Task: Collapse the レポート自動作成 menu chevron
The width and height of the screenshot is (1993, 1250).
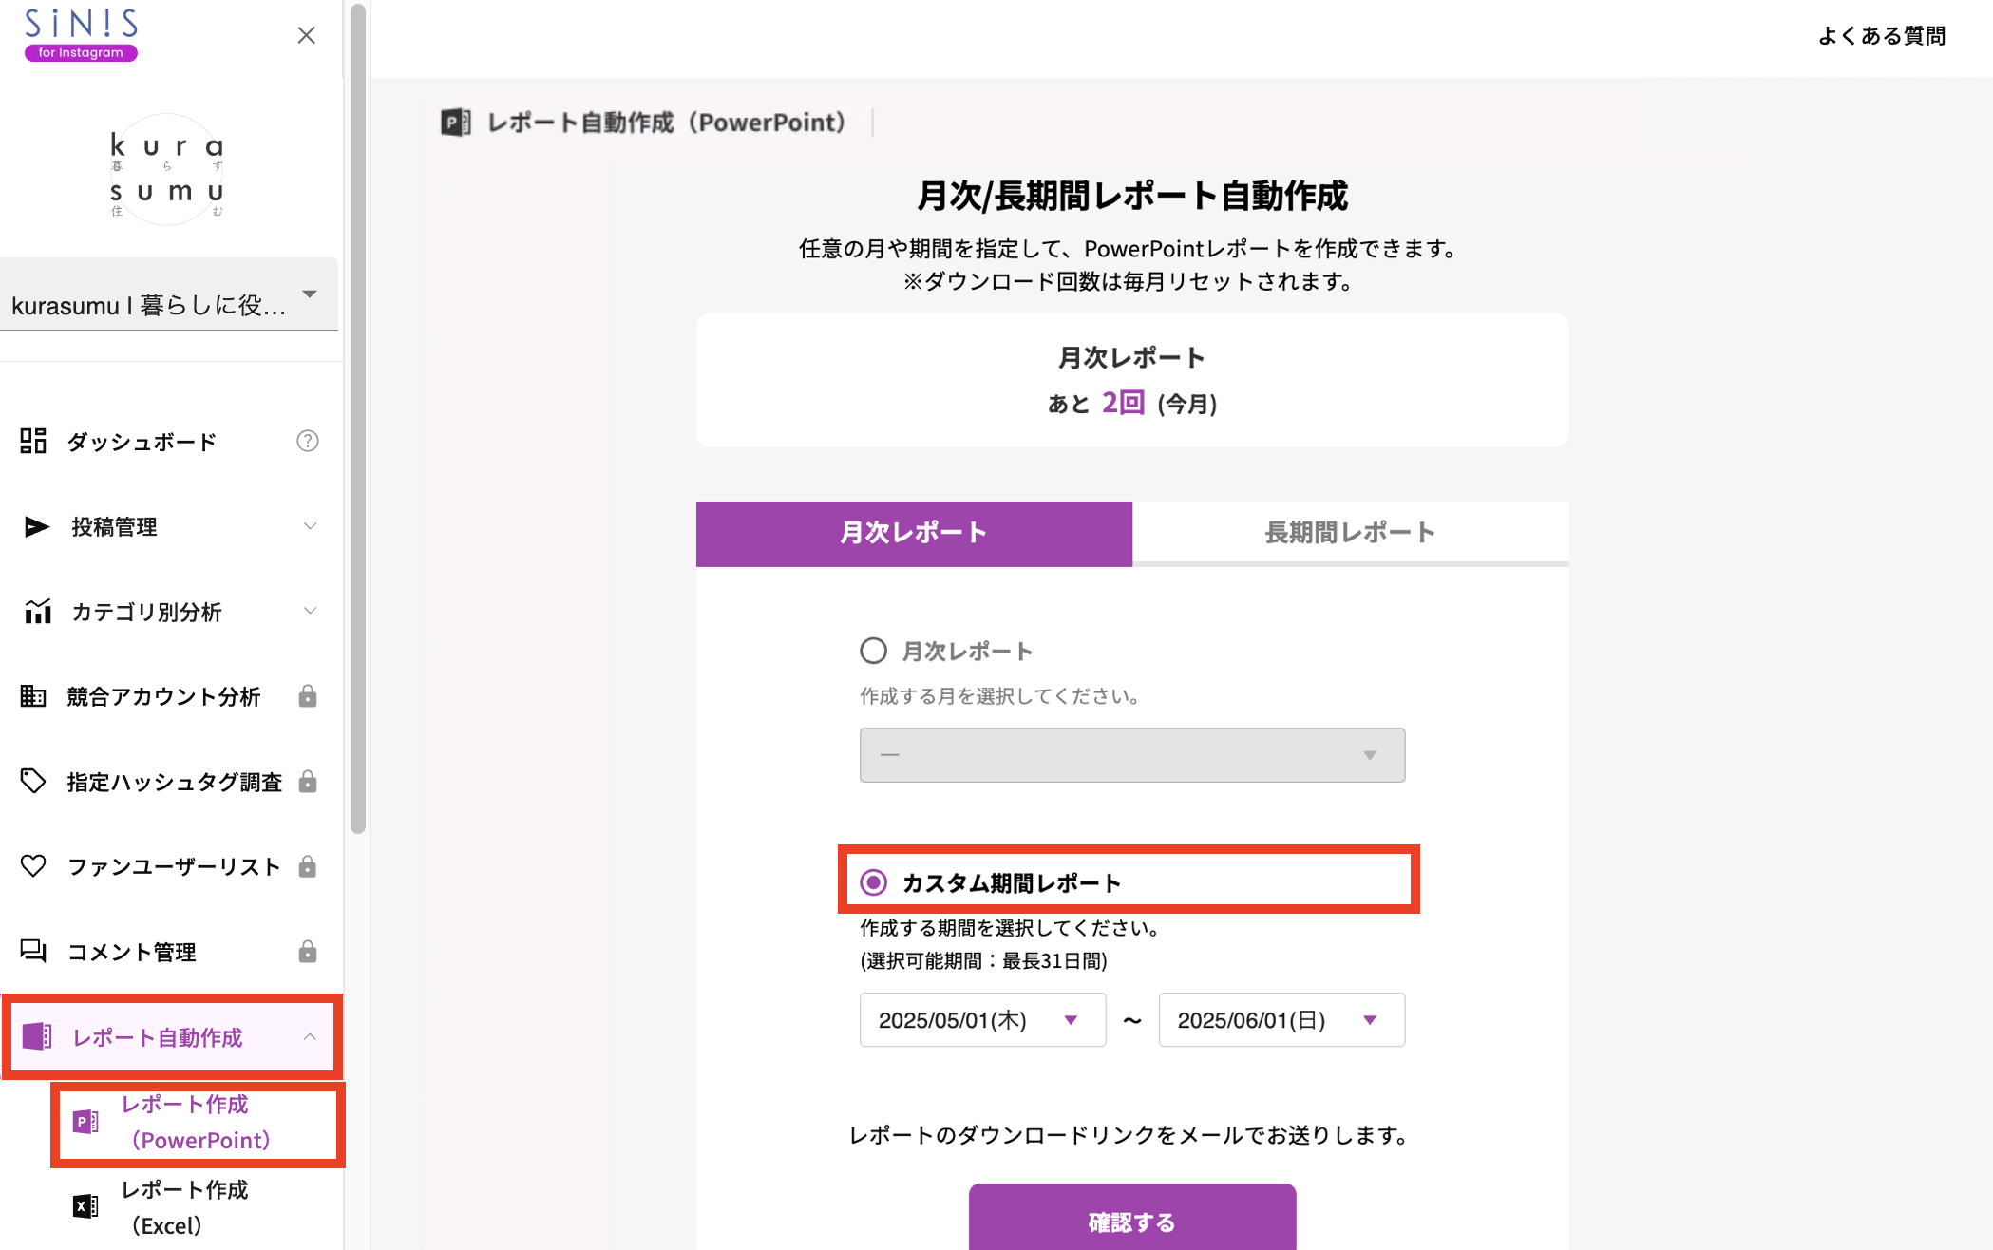Action: (312, 1037)
